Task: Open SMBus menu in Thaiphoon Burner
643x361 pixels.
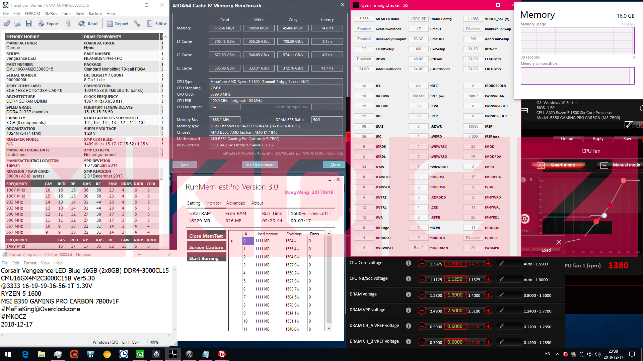Action: (x=51, y=14)
